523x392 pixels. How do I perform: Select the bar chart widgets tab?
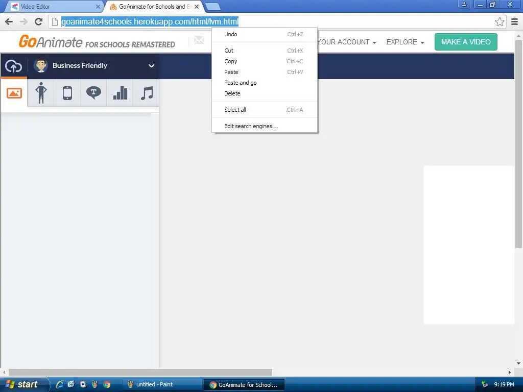point(120,93)
